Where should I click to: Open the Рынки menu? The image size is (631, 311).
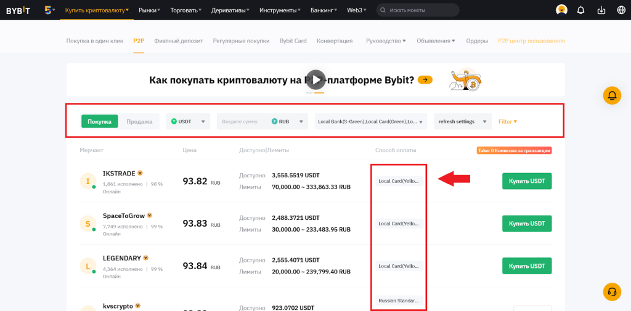pos(149,10)
